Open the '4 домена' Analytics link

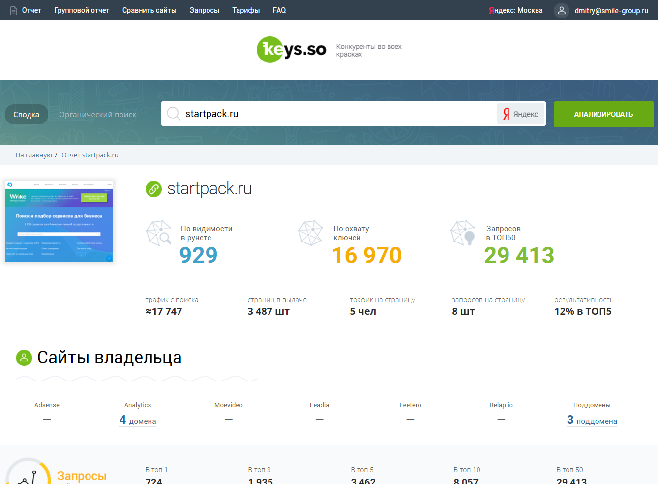point(137,420)
